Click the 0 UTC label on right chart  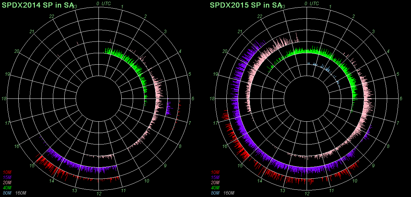click(312, 3)
